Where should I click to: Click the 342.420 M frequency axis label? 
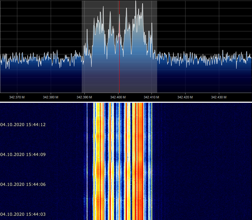(x=185, y=97)
